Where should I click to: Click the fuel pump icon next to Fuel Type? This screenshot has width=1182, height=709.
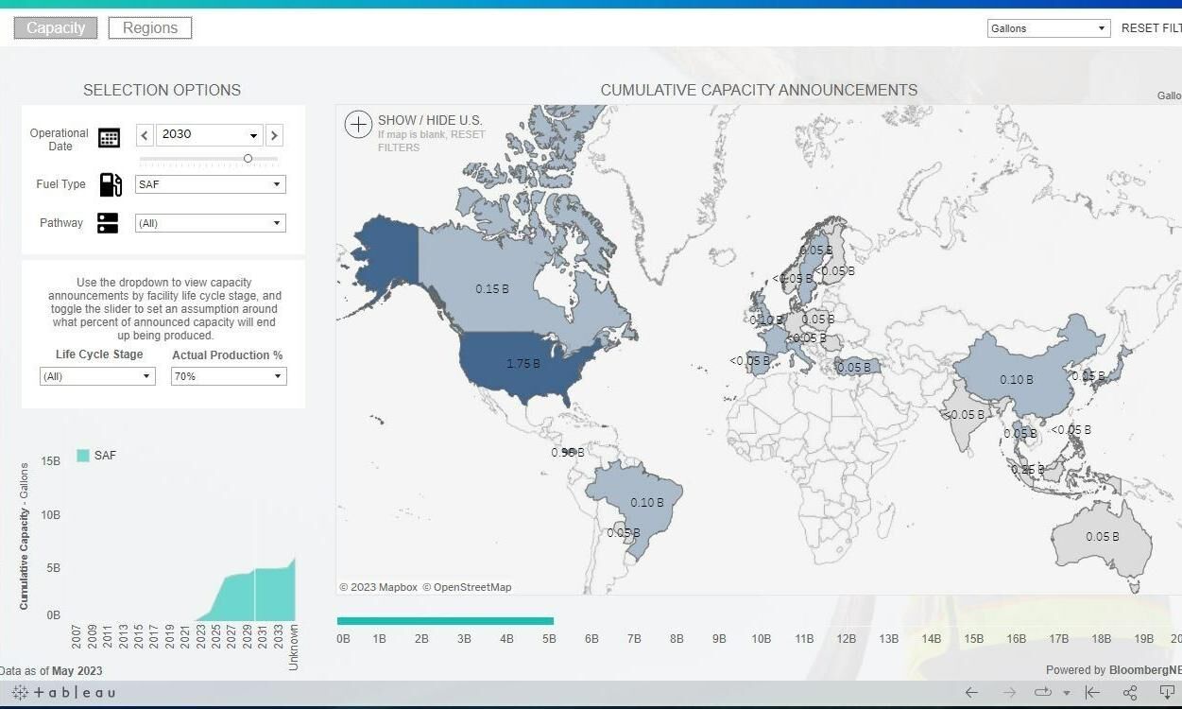pos(111,184)
